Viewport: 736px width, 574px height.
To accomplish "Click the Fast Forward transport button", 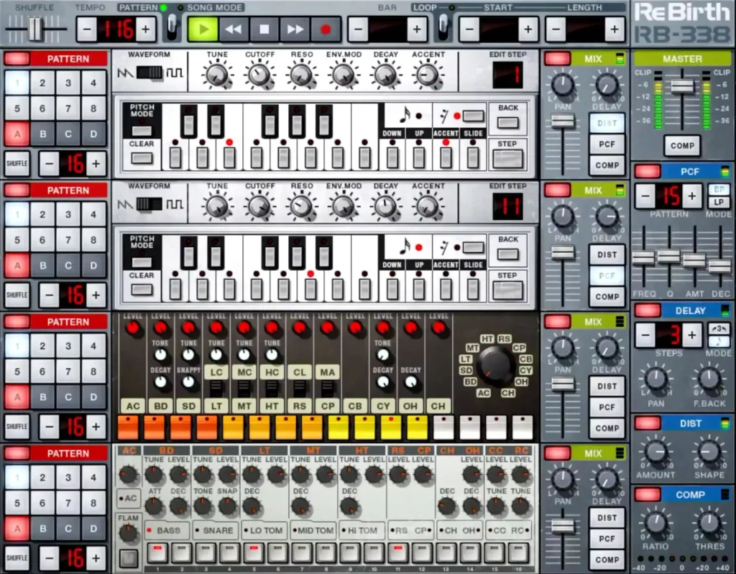I will pos(295,29).
